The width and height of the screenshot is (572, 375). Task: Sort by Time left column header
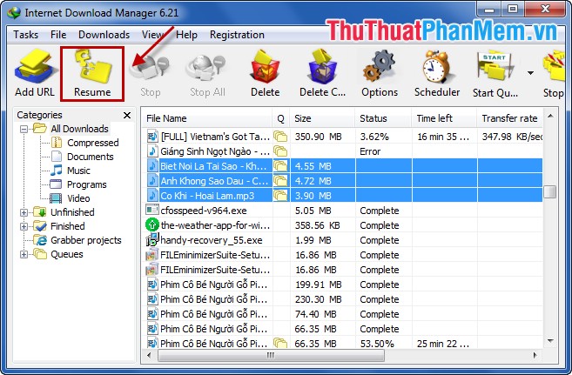444,118
